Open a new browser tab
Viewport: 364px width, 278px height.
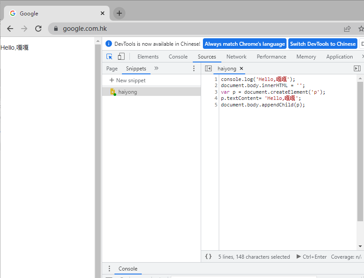[119, 13]
